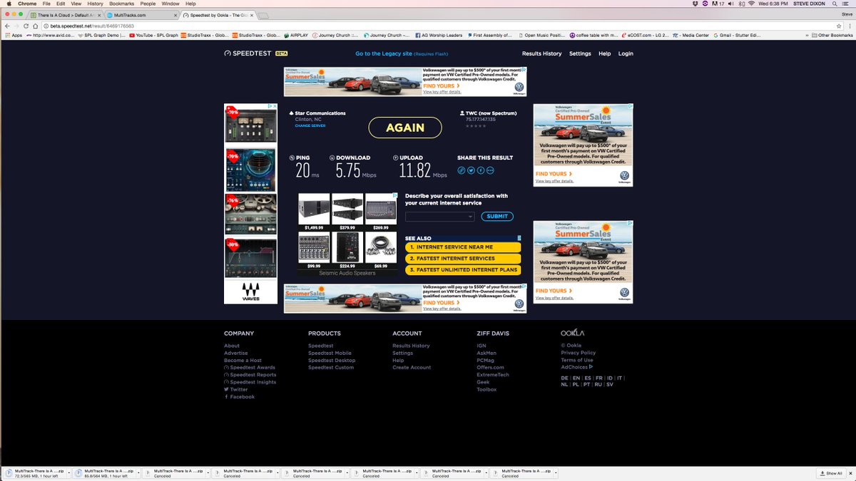Open the PCMag link under Ziff Davis
This screenshot has height=481, width=856.
click(x=485, y=360)
